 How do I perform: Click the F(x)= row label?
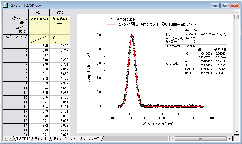coord(16,32)
